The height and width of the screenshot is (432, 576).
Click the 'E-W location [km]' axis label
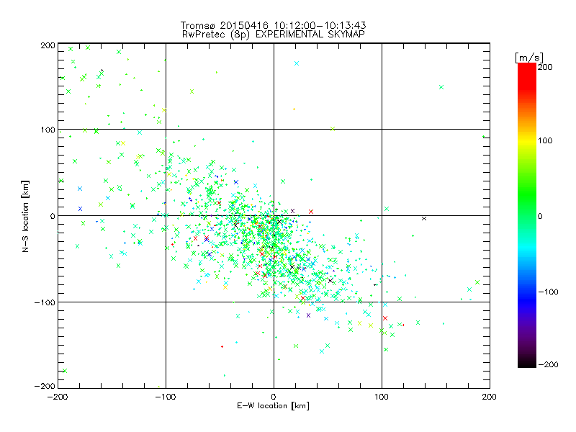273,406
